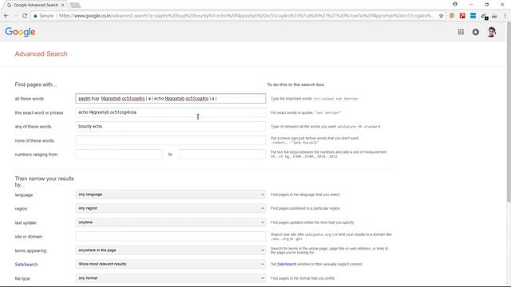Focus the 'any of these words' field

(170, 127)
